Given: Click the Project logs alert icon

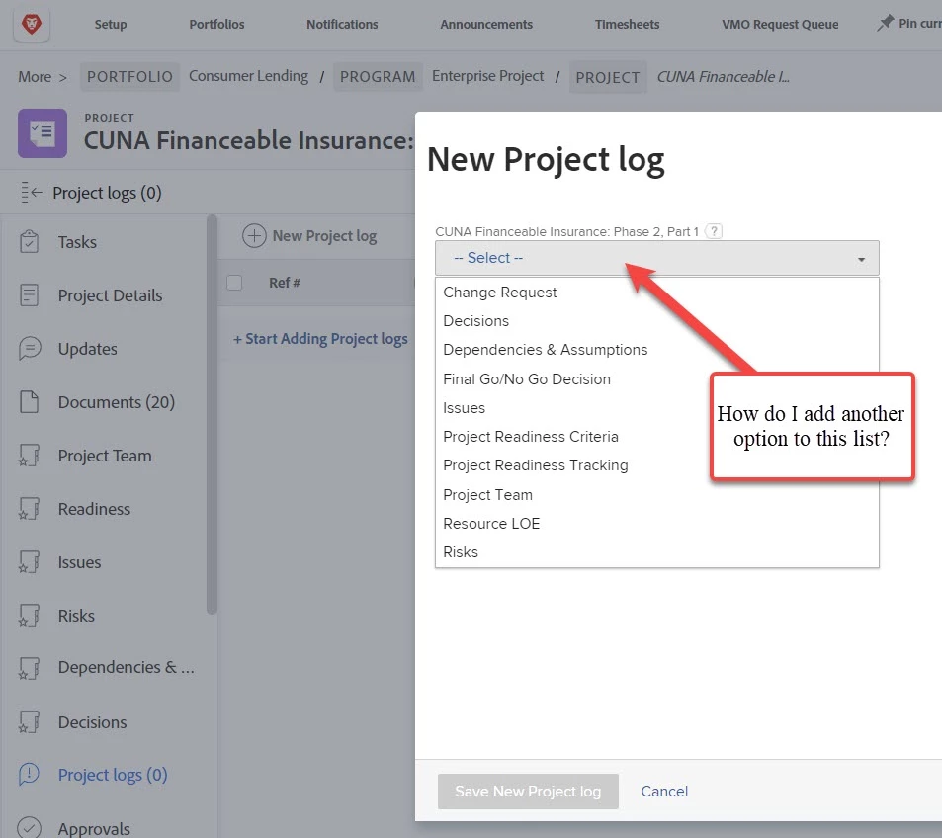Looking at the screenshot, I should (29, 775).
